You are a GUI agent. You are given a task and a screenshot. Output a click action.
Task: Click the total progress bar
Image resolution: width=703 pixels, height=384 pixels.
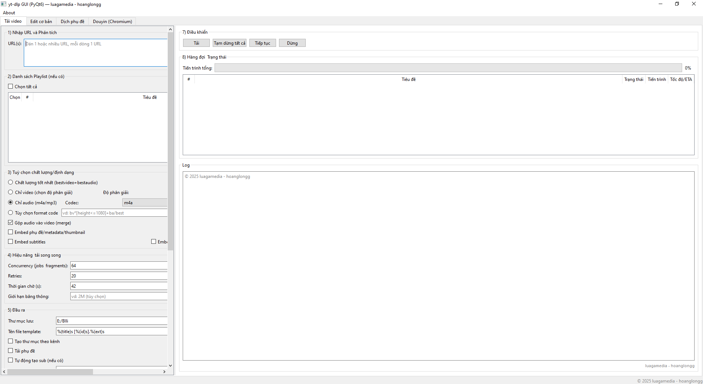click(x=448, y=68)
